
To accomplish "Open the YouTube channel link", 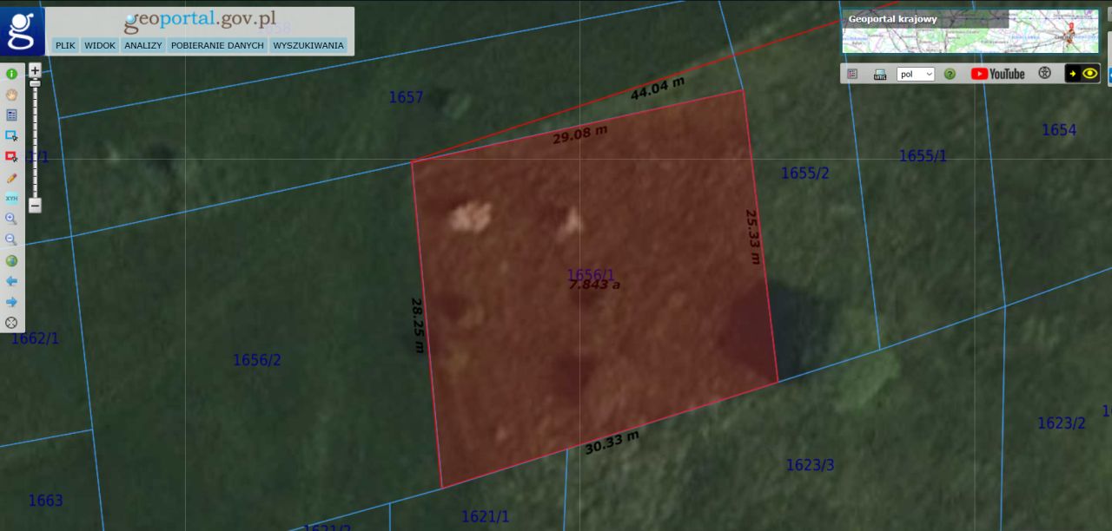I will 998,74.
